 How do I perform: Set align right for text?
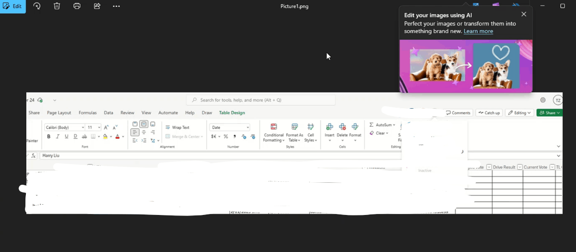coord(153,132)
